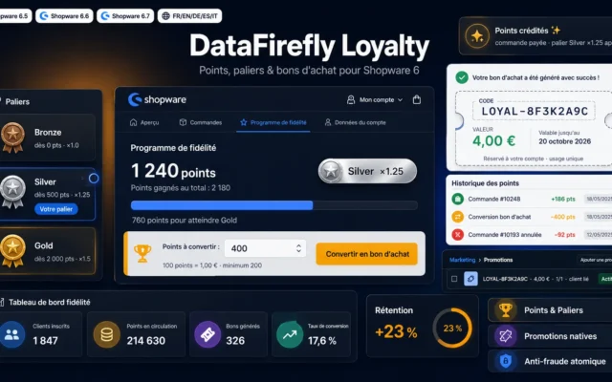Click the trophy icon beside Points à convertir

click(142, 253)
